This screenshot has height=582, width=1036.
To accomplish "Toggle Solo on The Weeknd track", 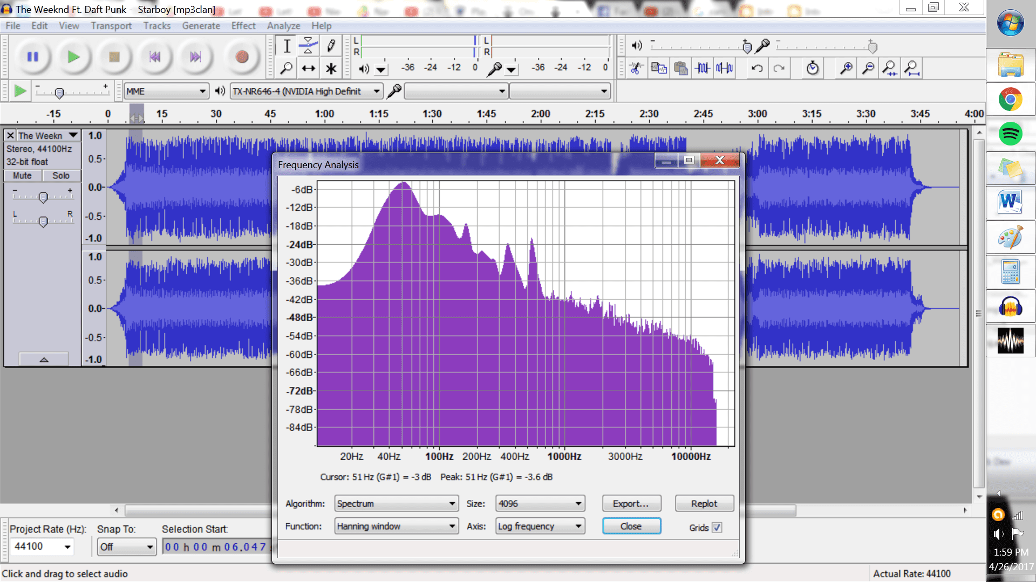I will tap(61, 176).
